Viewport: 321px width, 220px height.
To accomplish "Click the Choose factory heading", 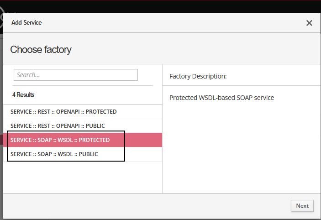I will 41,49.
